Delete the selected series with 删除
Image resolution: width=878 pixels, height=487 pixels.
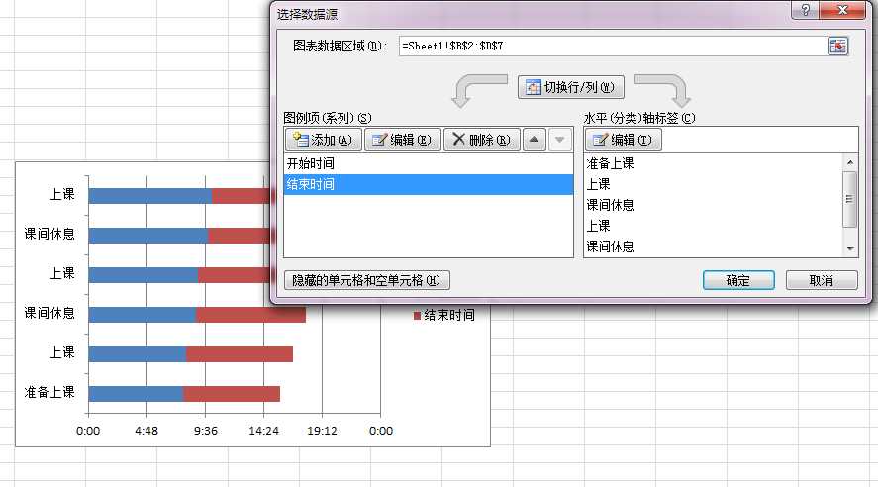point(482,140)
